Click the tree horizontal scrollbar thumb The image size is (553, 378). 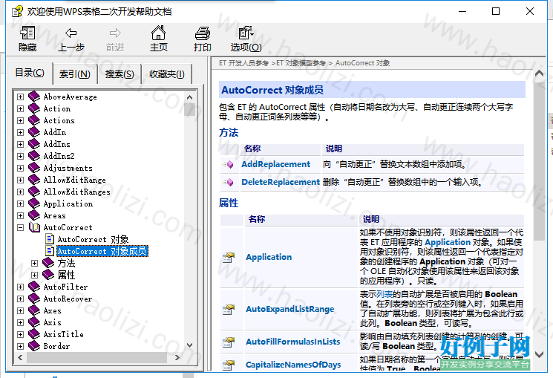pyautogui.click(x=96, y=357)
